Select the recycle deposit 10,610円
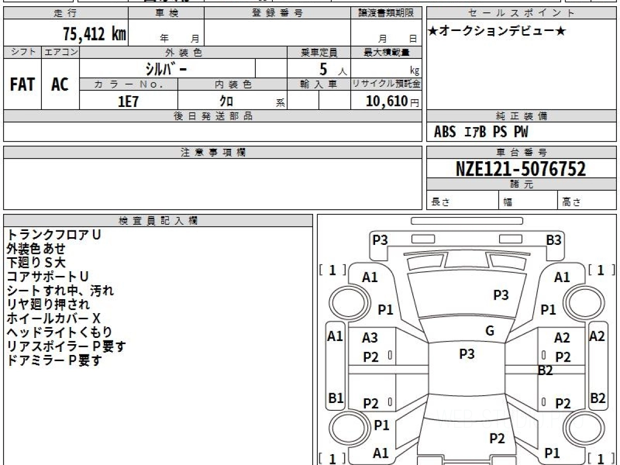 tap(393, 101)
